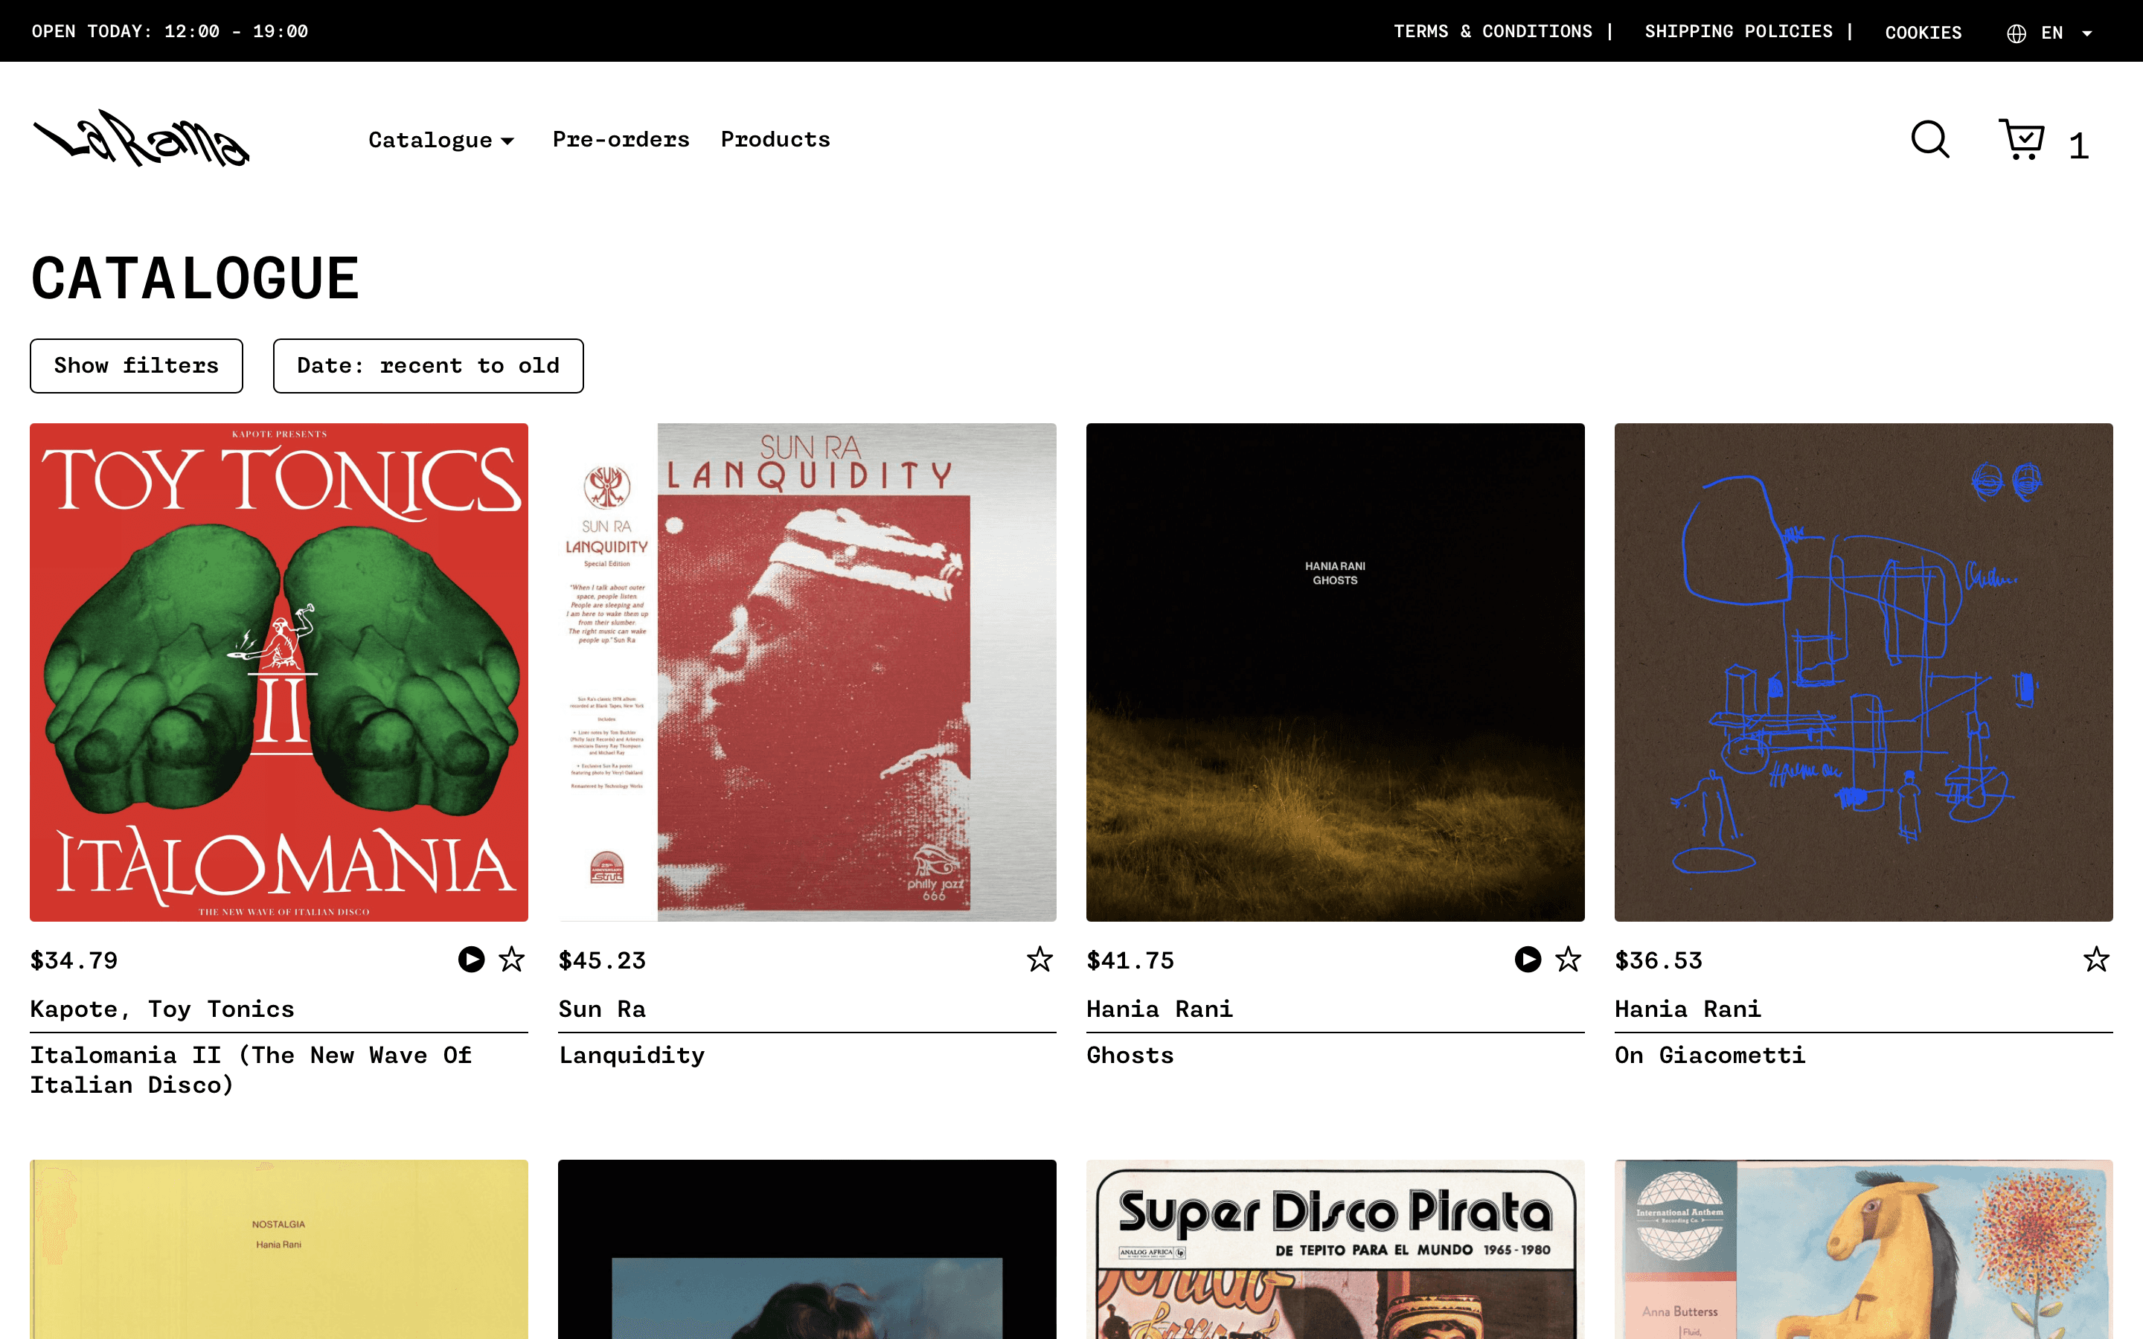
Task: Click the La Rama logo
Action: coord(141,139)
